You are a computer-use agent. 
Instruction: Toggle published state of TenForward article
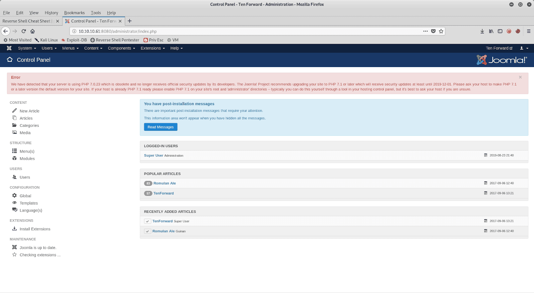[148, 221]
